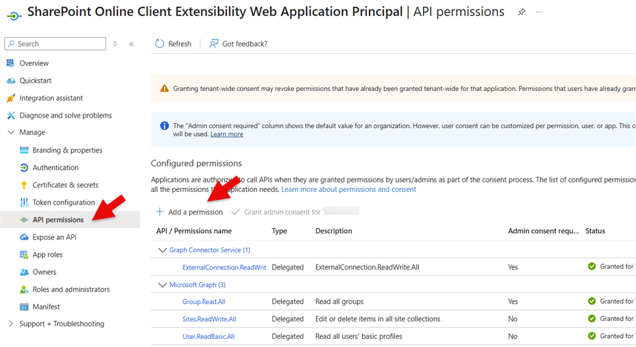
Task: Click the Got feedback person icon
Action: [214, 44]
